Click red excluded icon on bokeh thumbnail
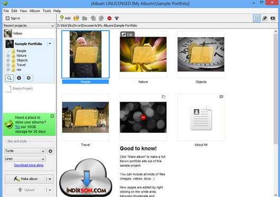 pos(143,118)
